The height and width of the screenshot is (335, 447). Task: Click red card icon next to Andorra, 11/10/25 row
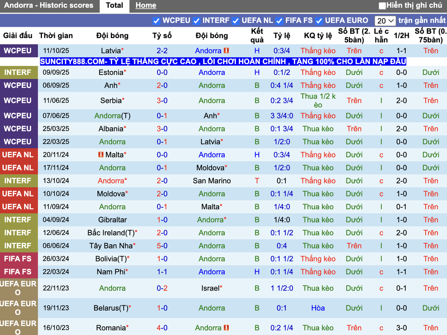(x=226, y=51)
